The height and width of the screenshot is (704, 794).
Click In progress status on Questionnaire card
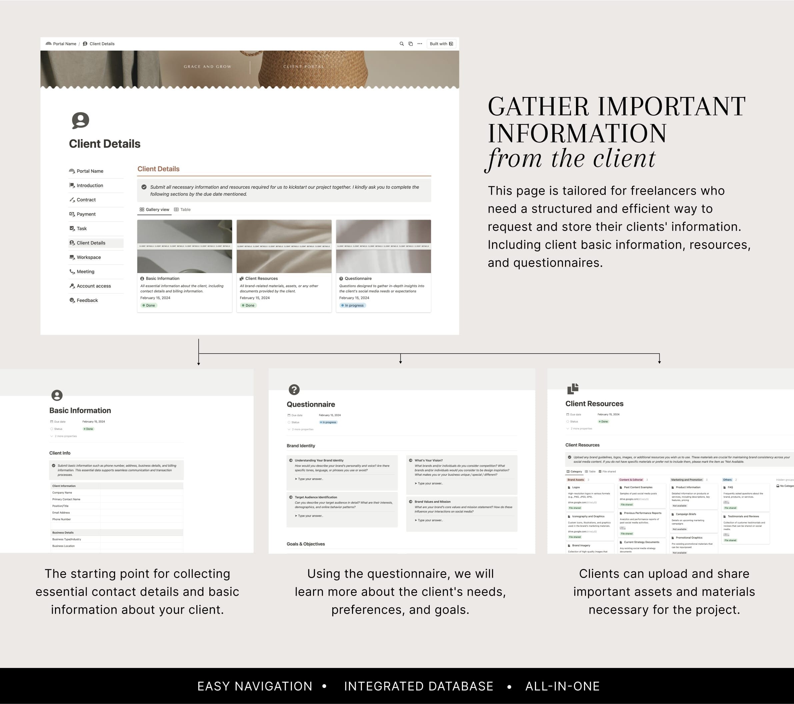coord(352,305)
